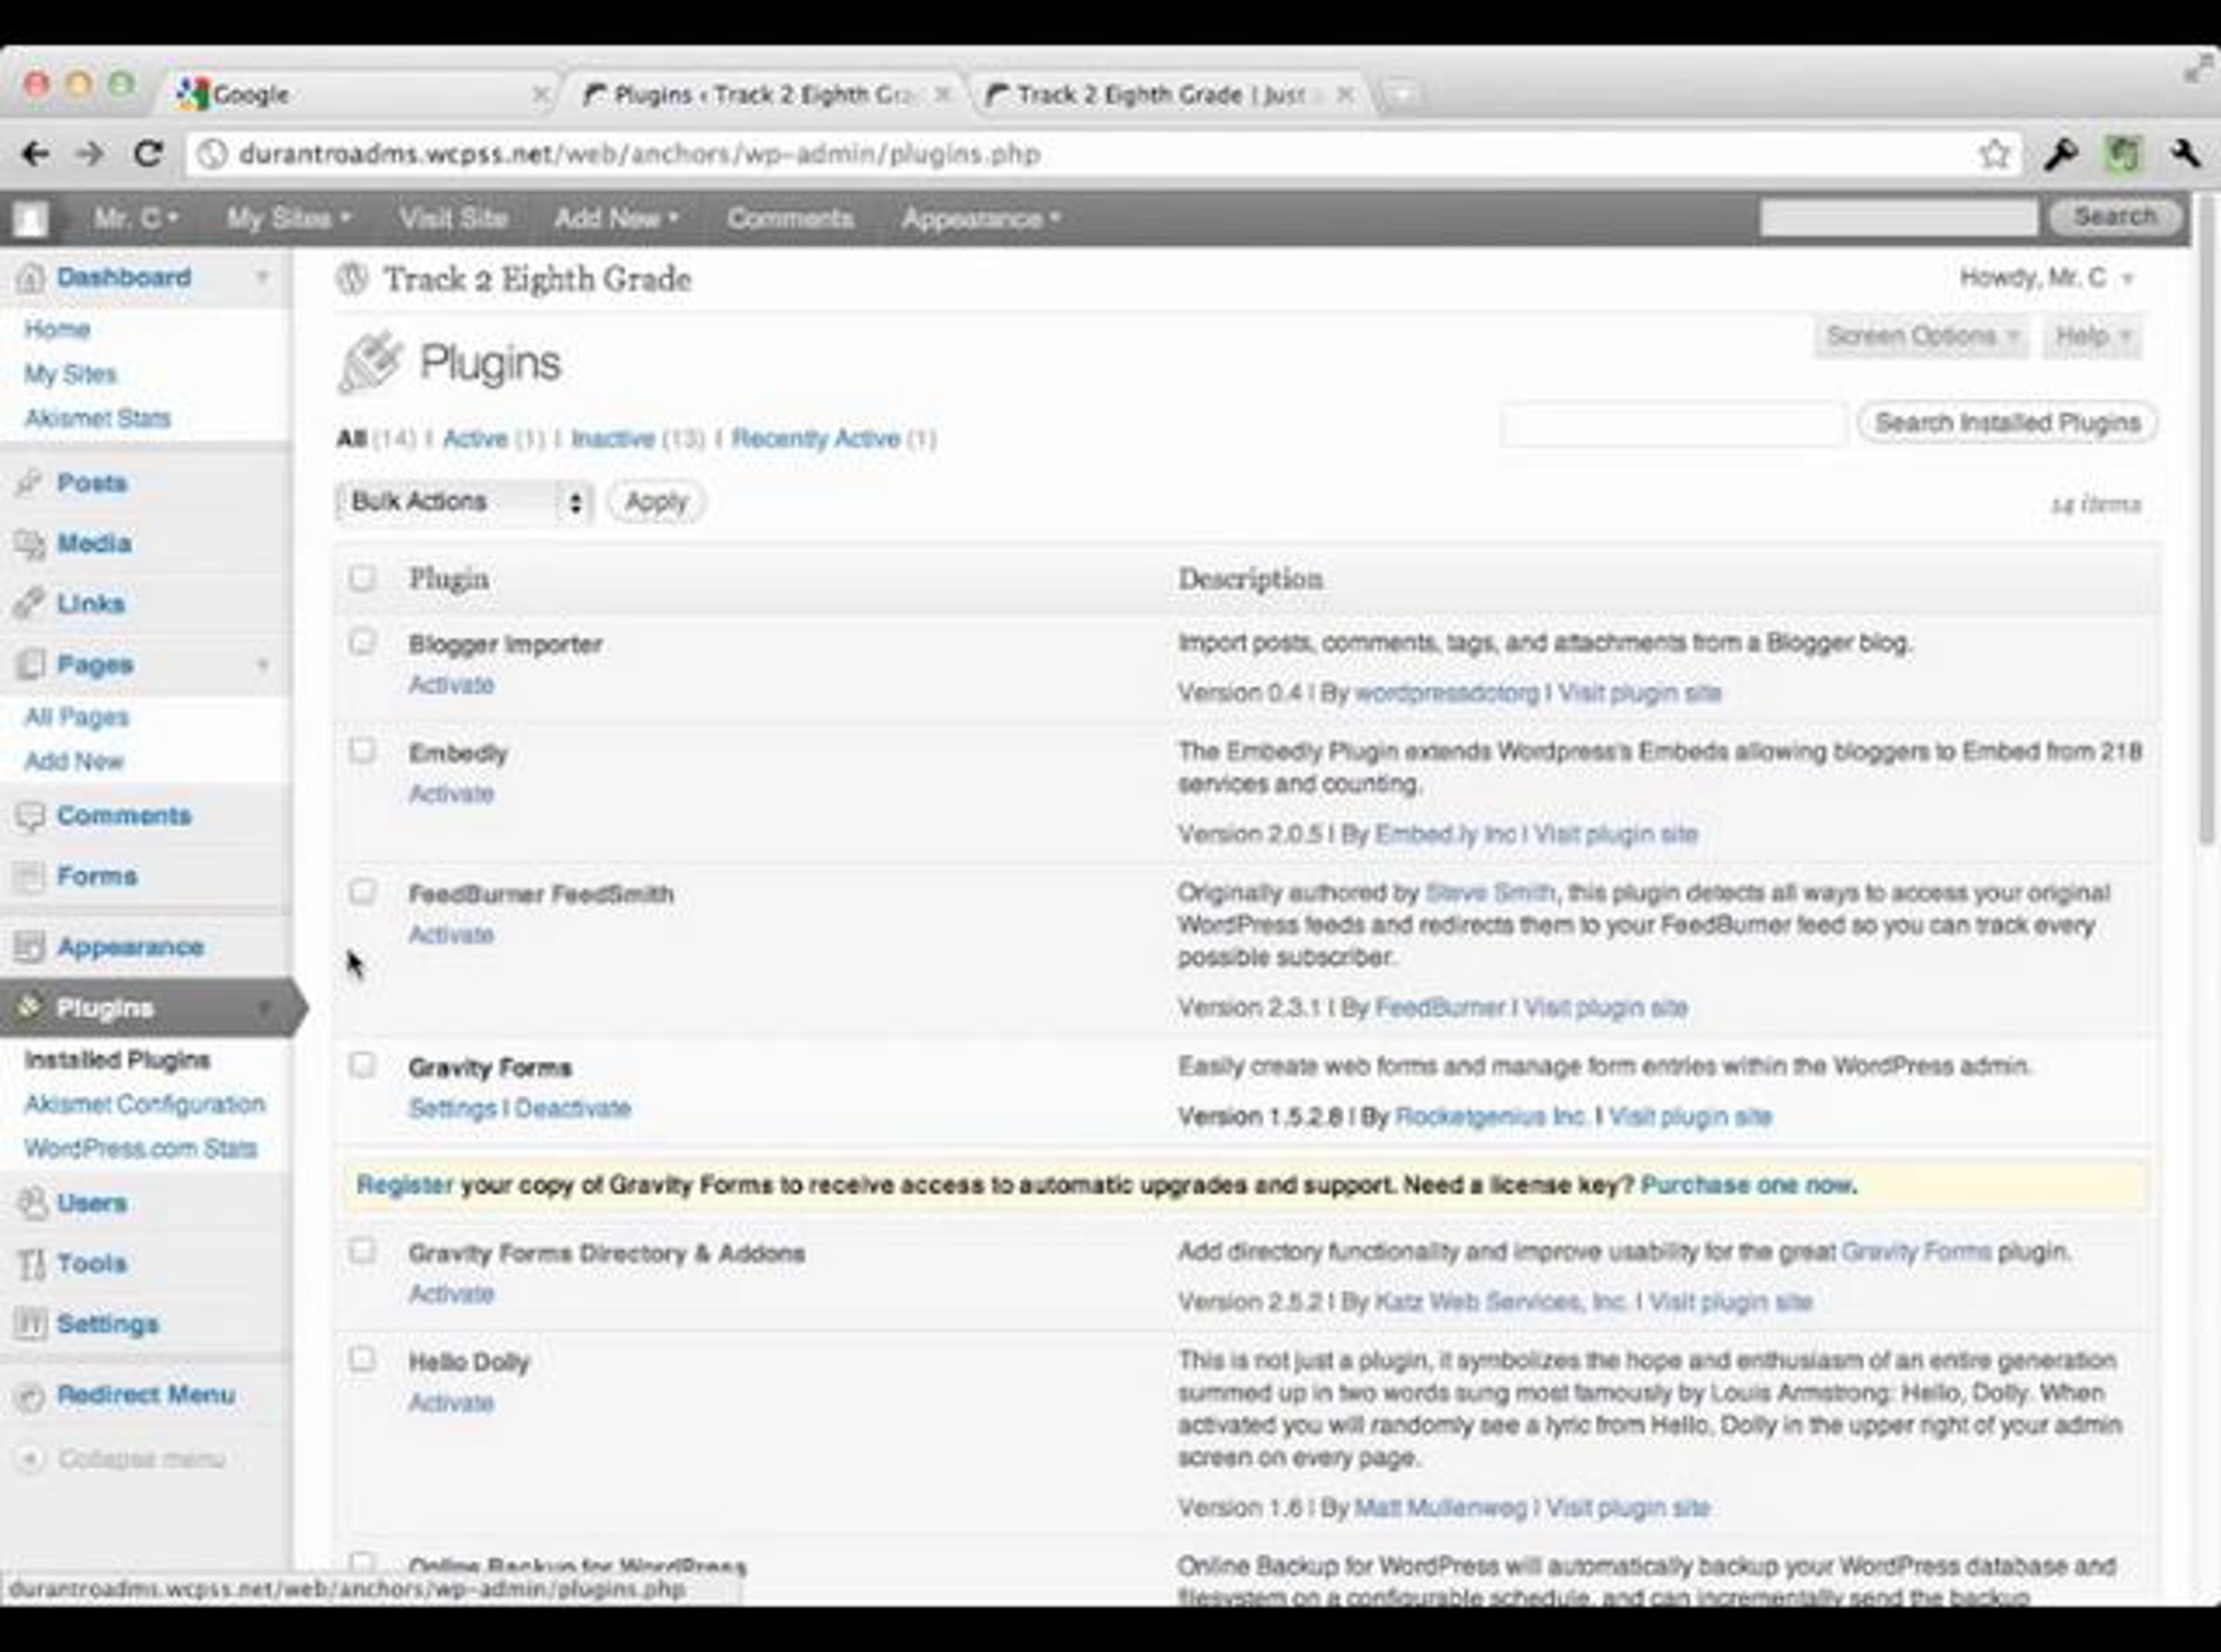The height and width of the screenshot is (1652, 2221).
Task: Check the Blogger Importer checkbox
Action: point(362,641)
